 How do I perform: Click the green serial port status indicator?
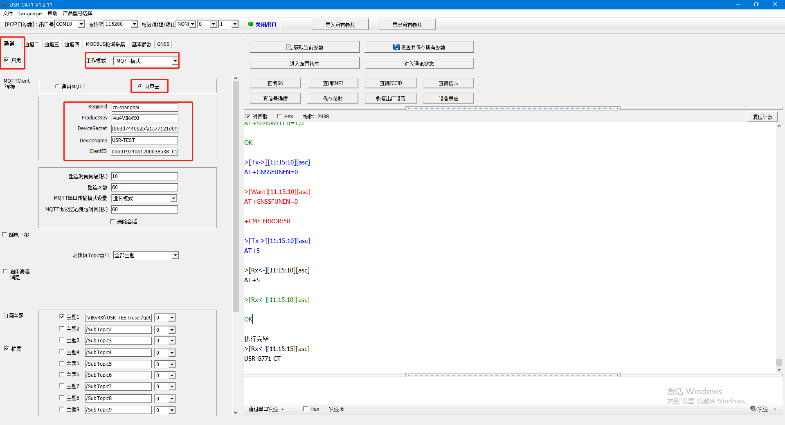click(x=250, y=24)
